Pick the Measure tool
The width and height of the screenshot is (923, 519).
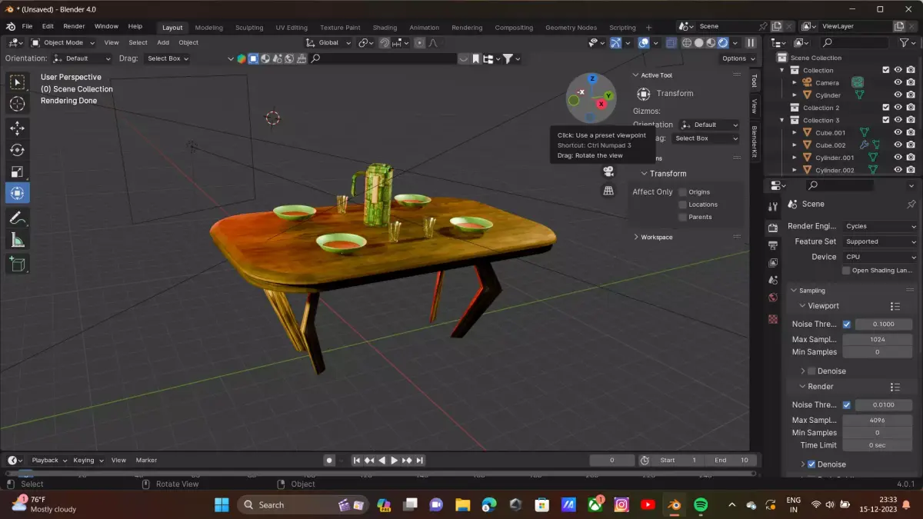(x=17, y=239)
